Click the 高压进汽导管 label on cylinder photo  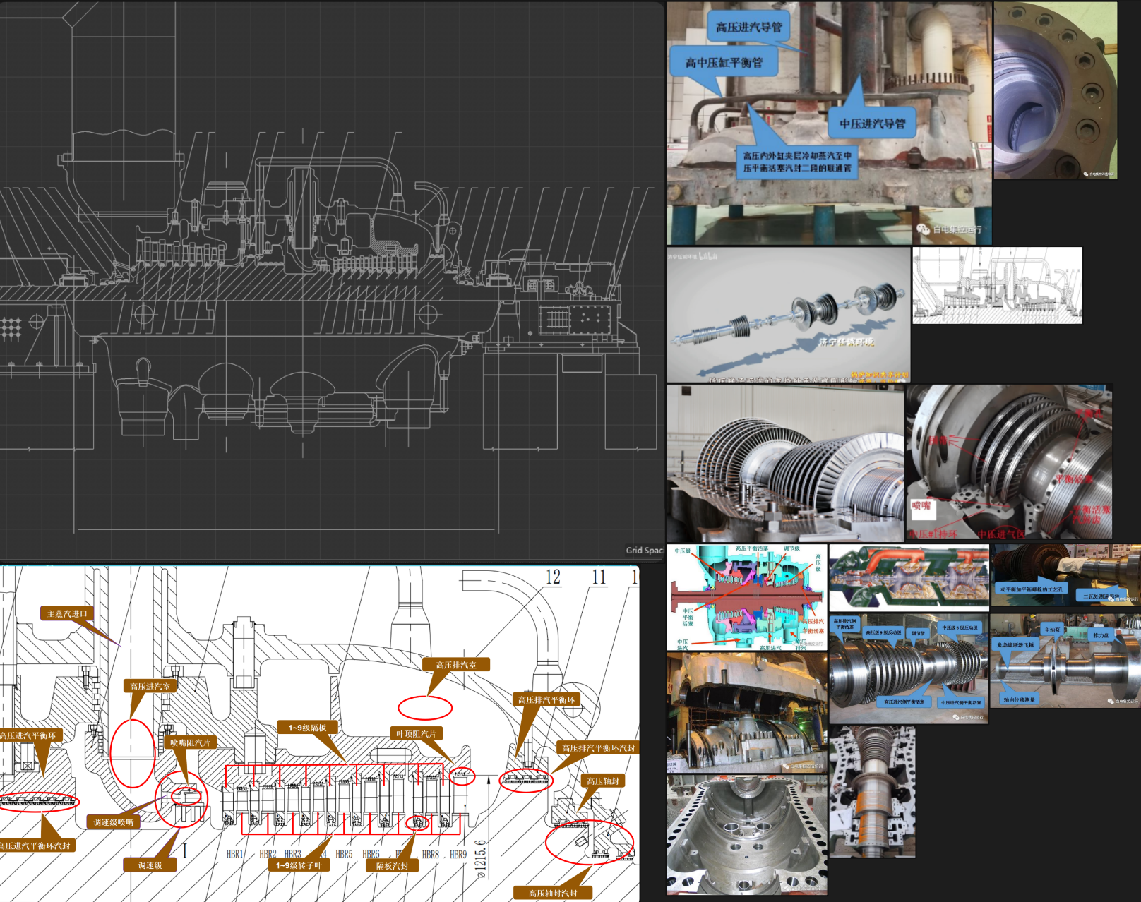click(x=748, y=28)
